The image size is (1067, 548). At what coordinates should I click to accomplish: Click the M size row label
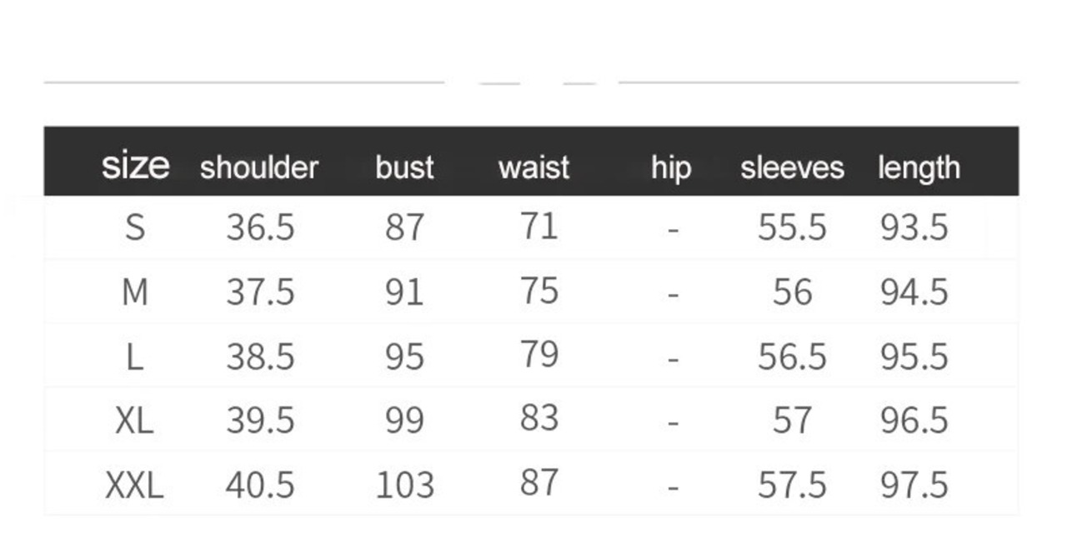(x=135, y=292)
